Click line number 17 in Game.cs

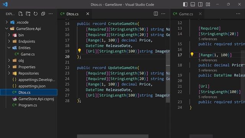pyautogui.click(x=180, y=55)
